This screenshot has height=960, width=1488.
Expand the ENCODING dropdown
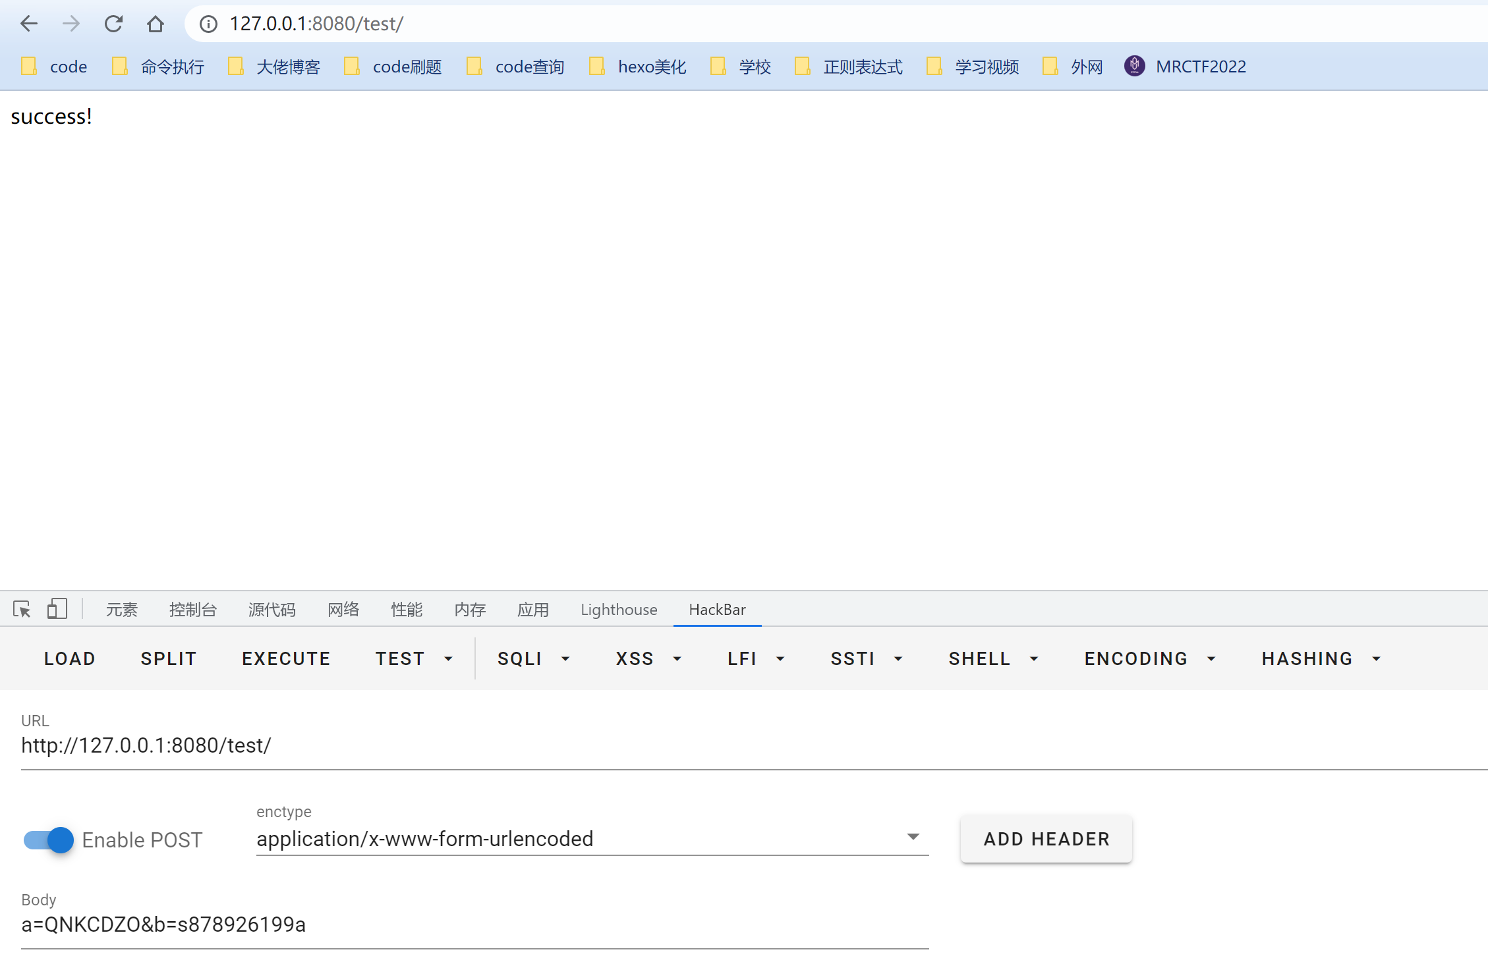tap(1150, 658)
